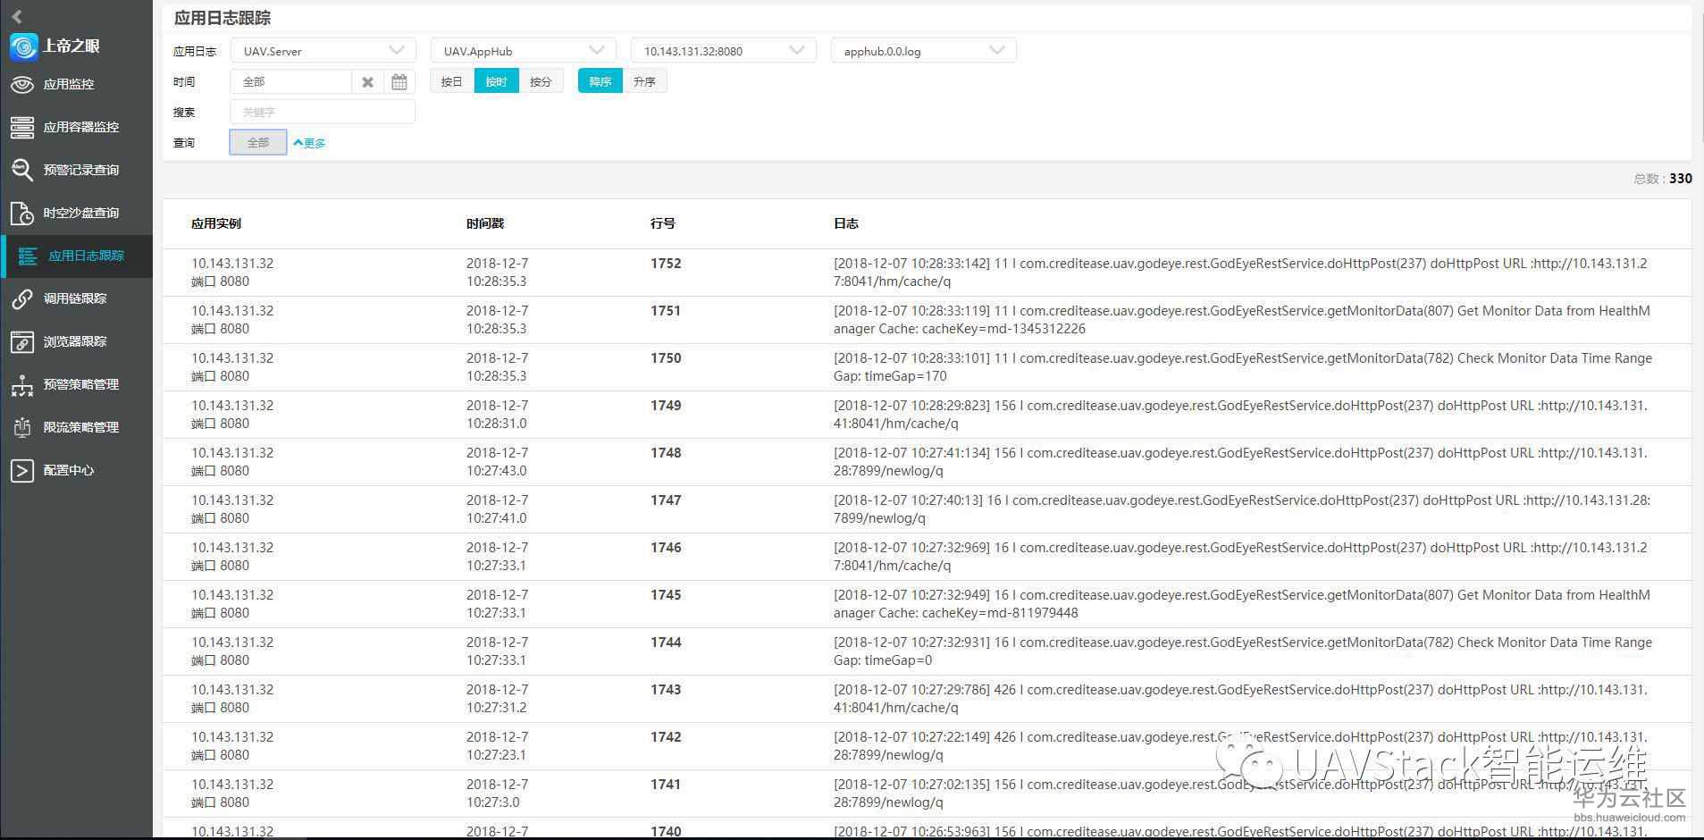The height and width of the screenshot is (840, 1704).
Task: Click the 应用日志跟踪 list icon
Action: (x=28, y=256)
